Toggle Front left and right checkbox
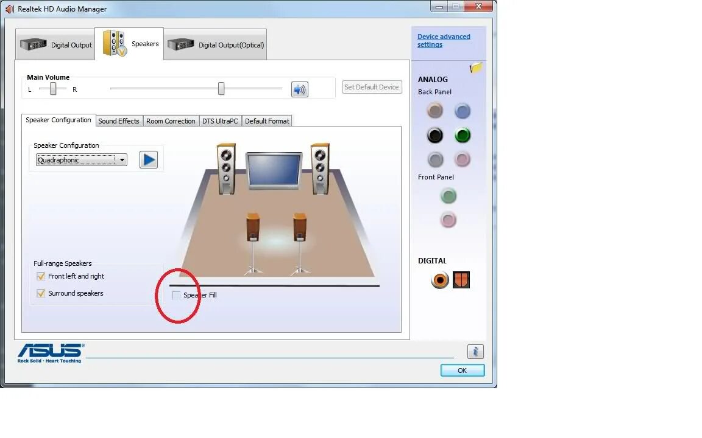Image resolution: width=702 pixels, height=438 pixels. 41,276
